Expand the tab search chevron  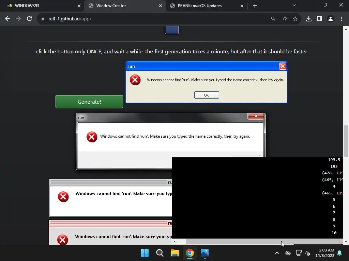(294, 5)
